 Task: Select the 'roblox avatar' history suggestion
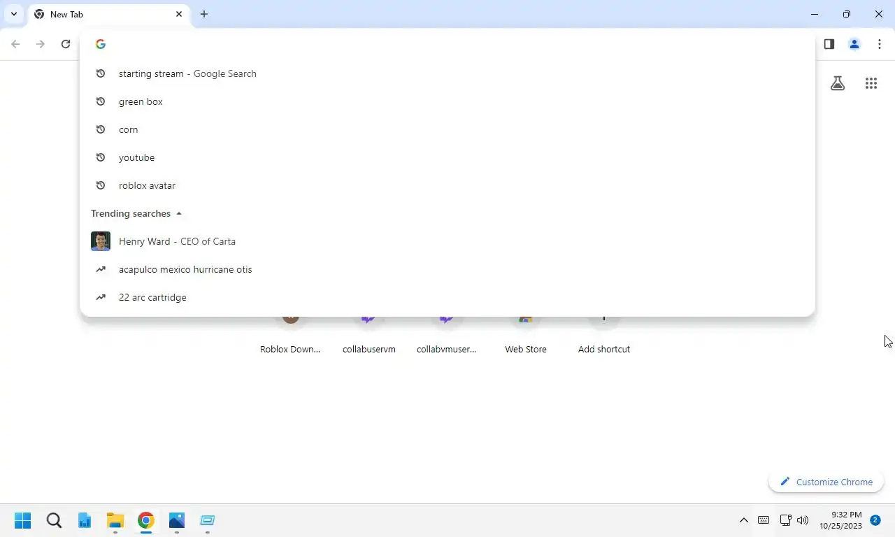tap(447, 185)
